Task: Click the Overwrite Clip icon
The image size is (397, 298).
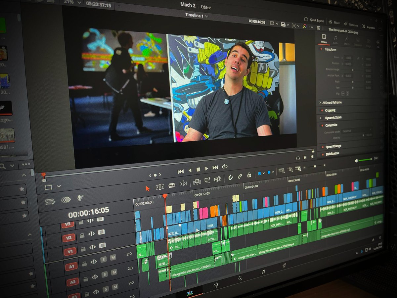Action: click(x=207, y=180)
